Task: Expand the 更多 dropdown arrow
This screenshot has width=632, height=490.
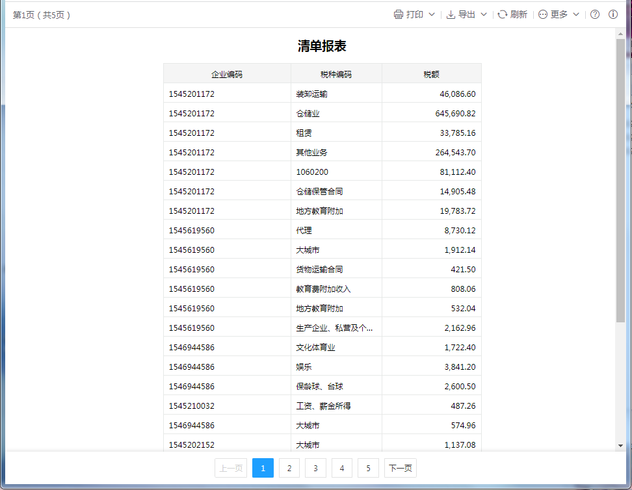Action: [576, 14]
